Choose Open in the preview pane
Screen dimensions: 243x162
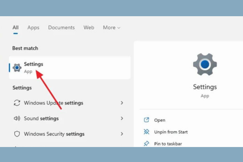(x=160, y=120)
